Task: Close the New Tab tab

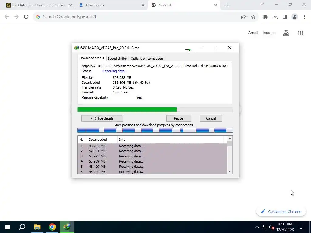Action: [x=216, y=5]
